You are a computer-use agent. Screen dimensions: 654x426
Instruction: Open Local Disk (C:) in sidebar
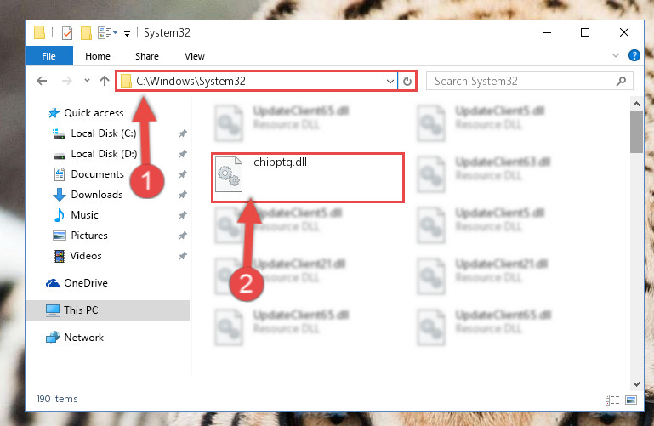pyautogui.click(x=104, y=133)
